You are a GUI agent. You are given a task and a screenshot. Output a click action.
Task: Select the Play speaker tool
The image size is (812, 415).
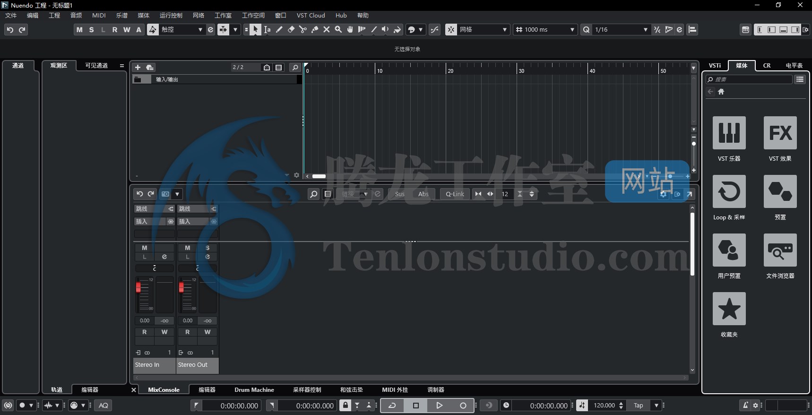point(385,29)
